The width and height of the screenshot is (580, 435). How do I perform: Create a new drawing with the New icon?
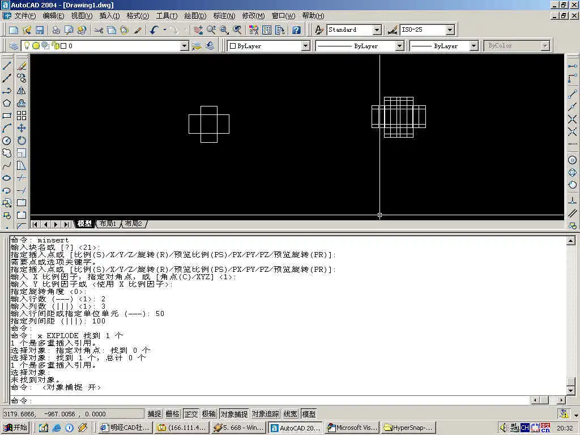tap(14, 30)
